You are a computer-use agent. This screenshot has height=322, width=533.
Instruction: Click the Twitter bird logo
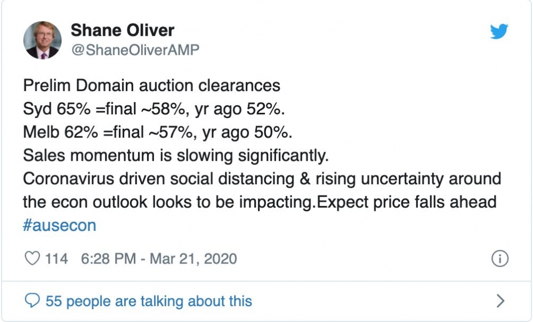[499, 32]
